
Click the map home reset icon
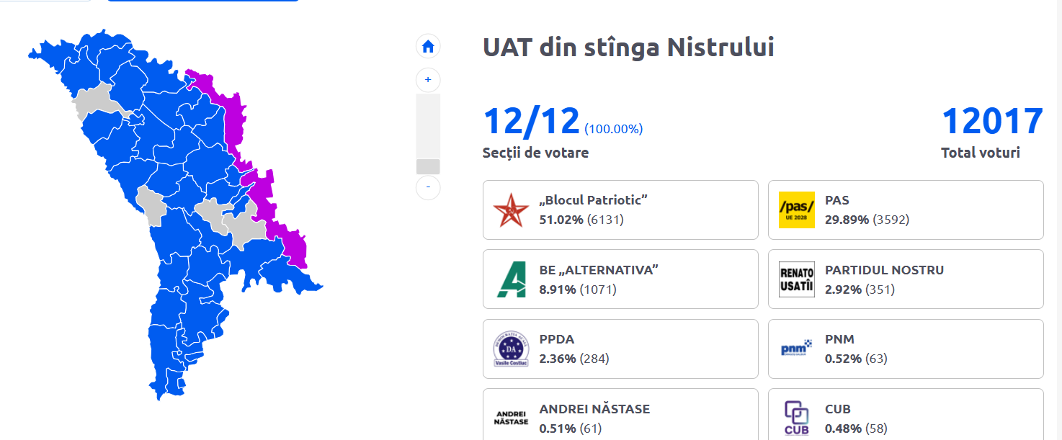[428, 47]
